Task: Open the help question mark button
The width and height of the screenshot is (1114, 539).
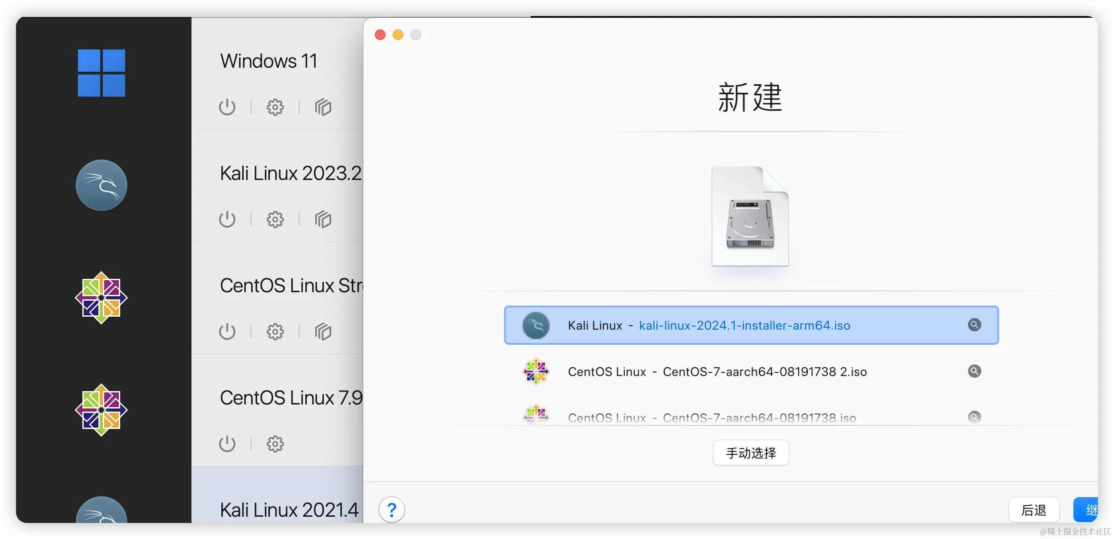Action: click(392, 510)
